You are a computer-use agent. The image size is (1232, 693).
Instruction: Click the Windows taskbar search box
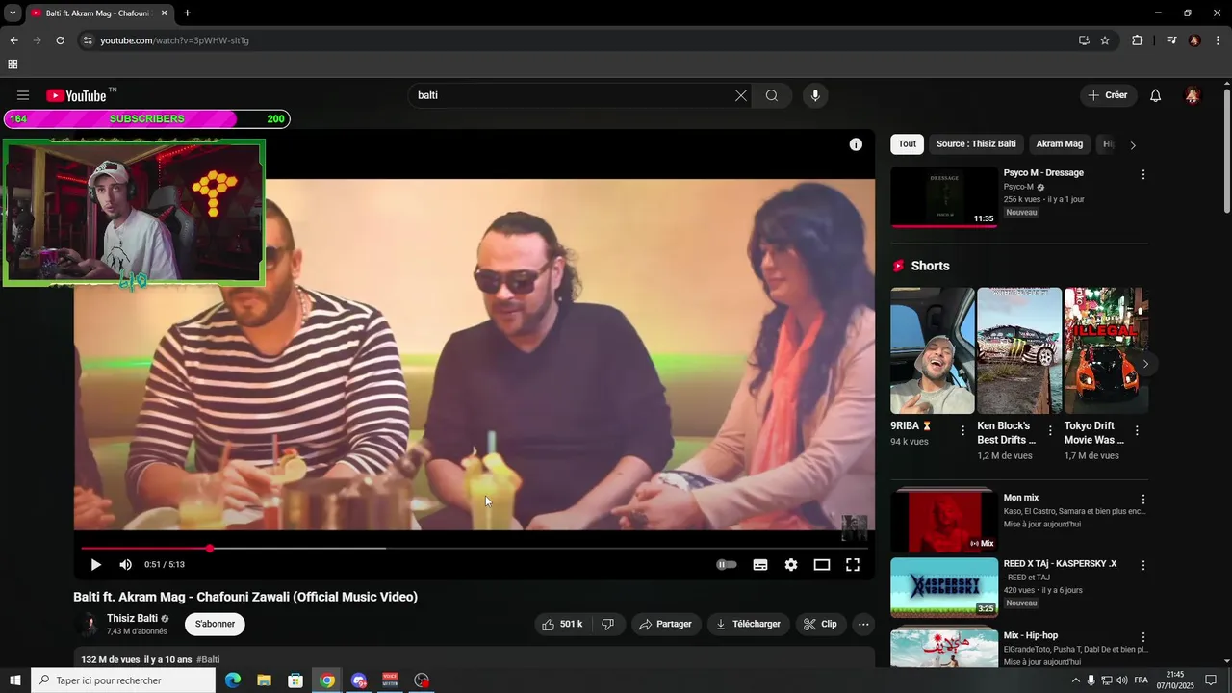click(x=123, y=680)
